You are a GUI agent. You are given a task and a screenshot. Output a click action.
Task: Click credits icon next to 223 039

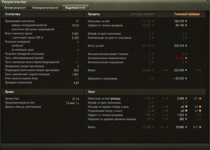point(186,70)
